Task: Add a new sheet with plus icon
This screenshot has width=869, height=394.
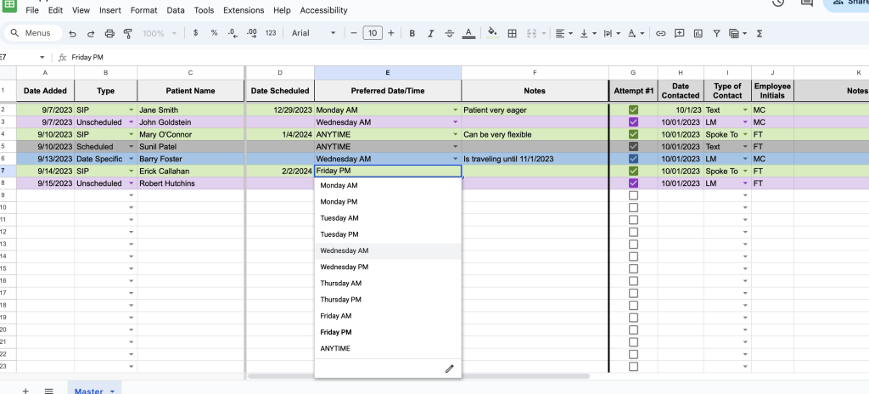Action: click(25, 391)
